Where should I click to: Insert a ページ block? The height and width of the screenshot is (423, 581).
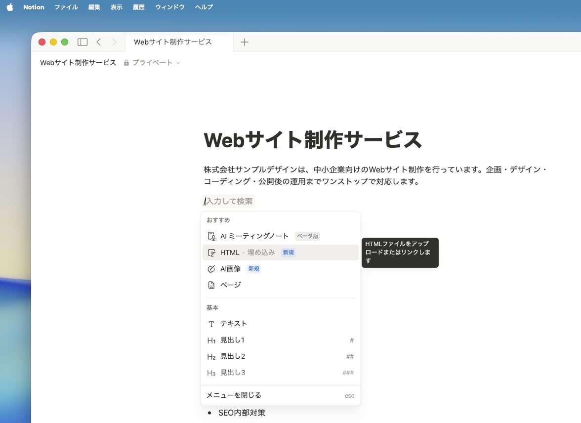coord(281,285)
